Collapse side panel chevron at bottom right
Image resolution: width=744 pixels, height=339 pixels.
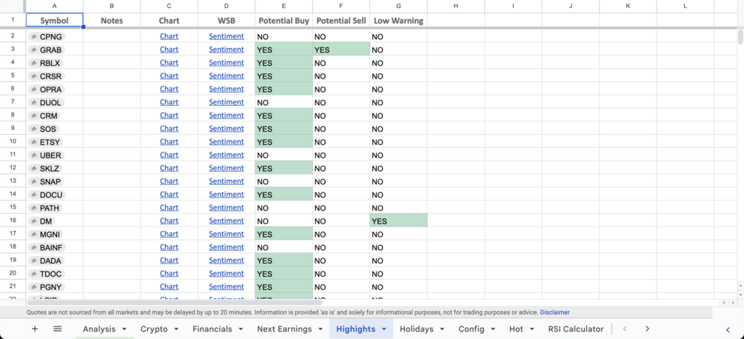tap(728, 329)
